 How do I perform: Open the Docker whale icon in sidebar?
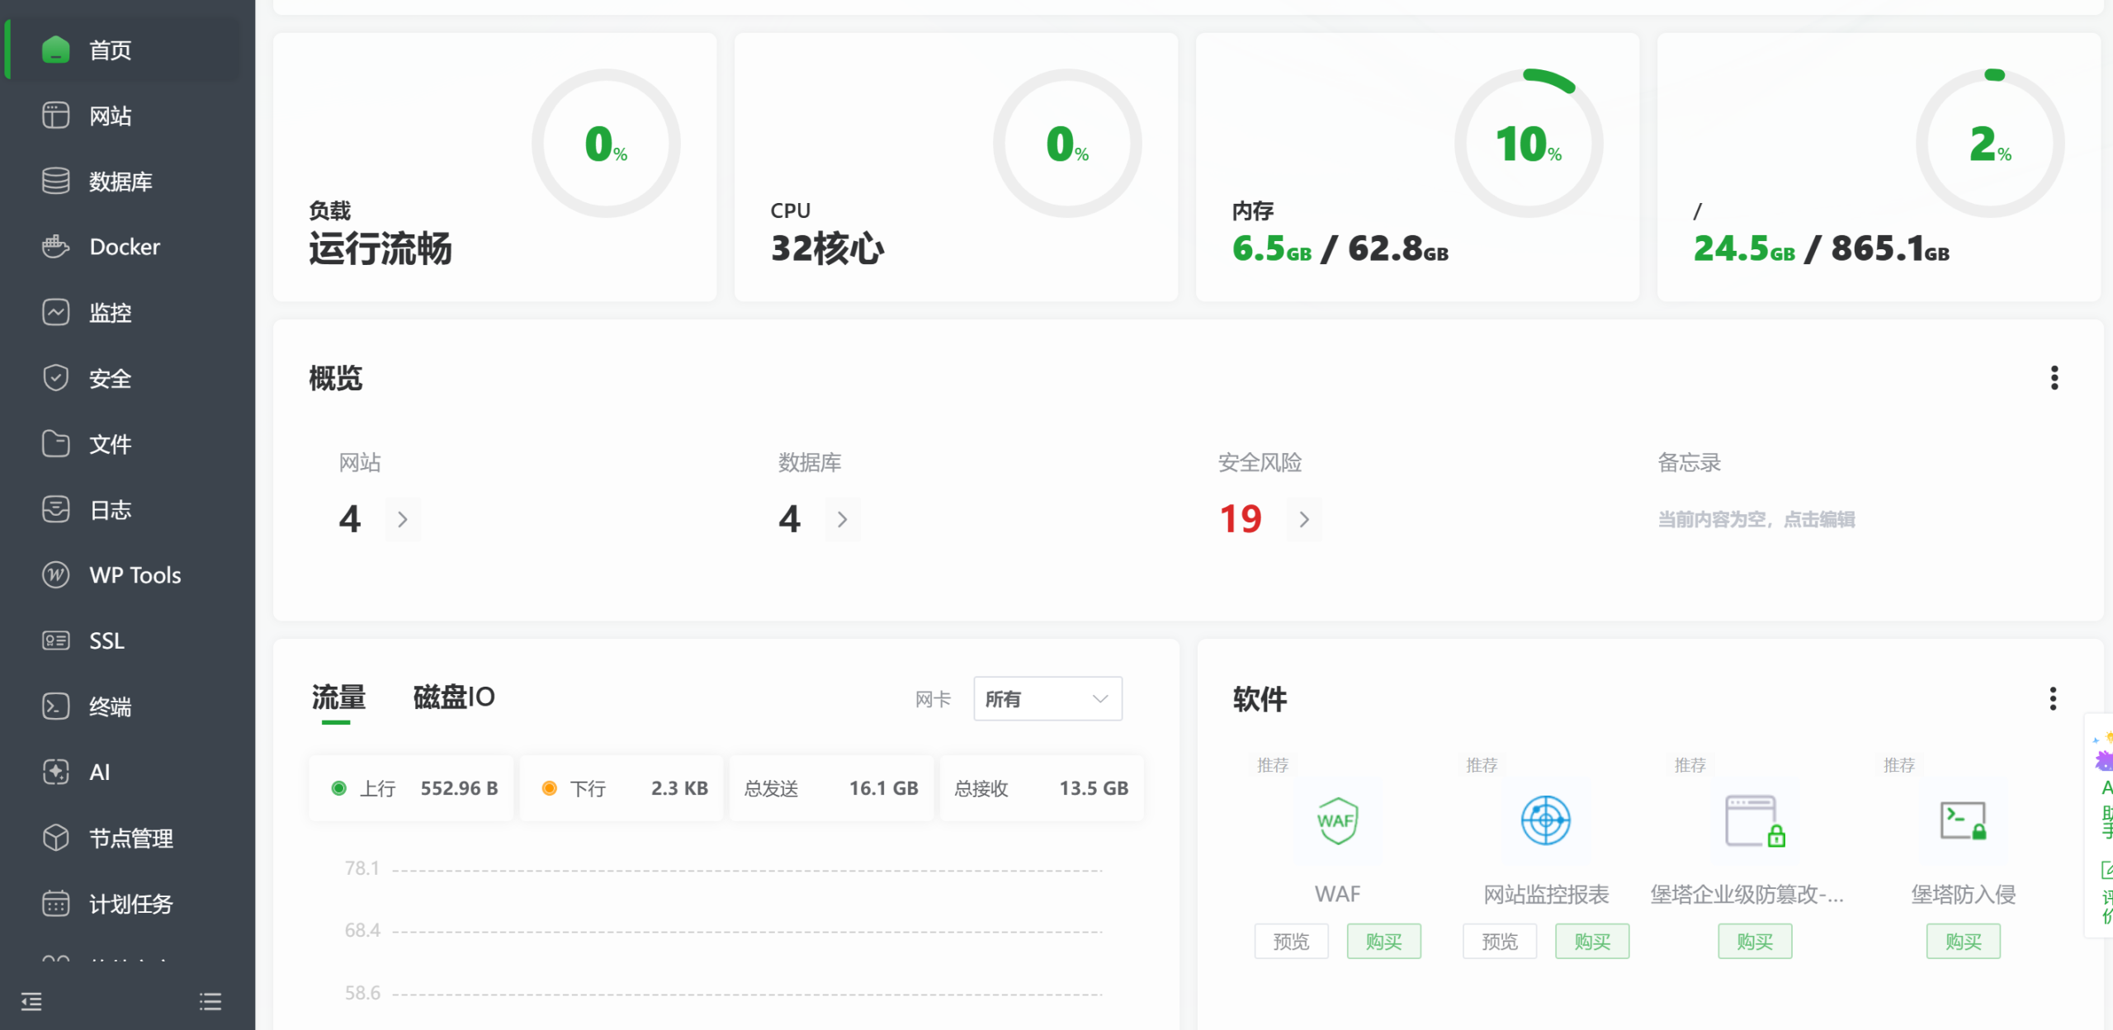tap(55, 246)
